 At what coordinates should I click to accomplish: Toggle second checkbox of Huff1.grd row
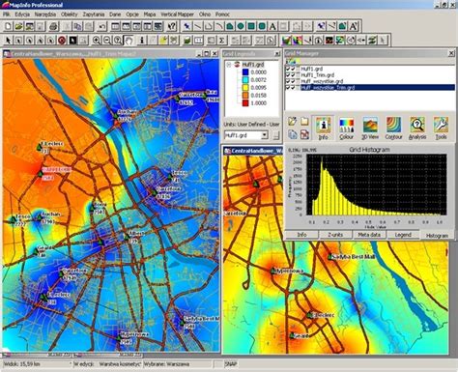tap(293, 69)
